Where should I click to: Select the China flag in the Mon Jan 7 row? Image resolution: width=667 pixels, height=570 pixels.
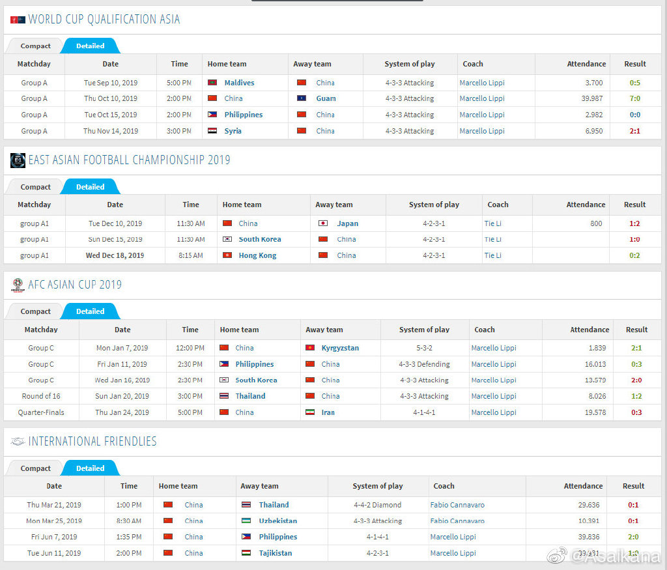point(224,347)
